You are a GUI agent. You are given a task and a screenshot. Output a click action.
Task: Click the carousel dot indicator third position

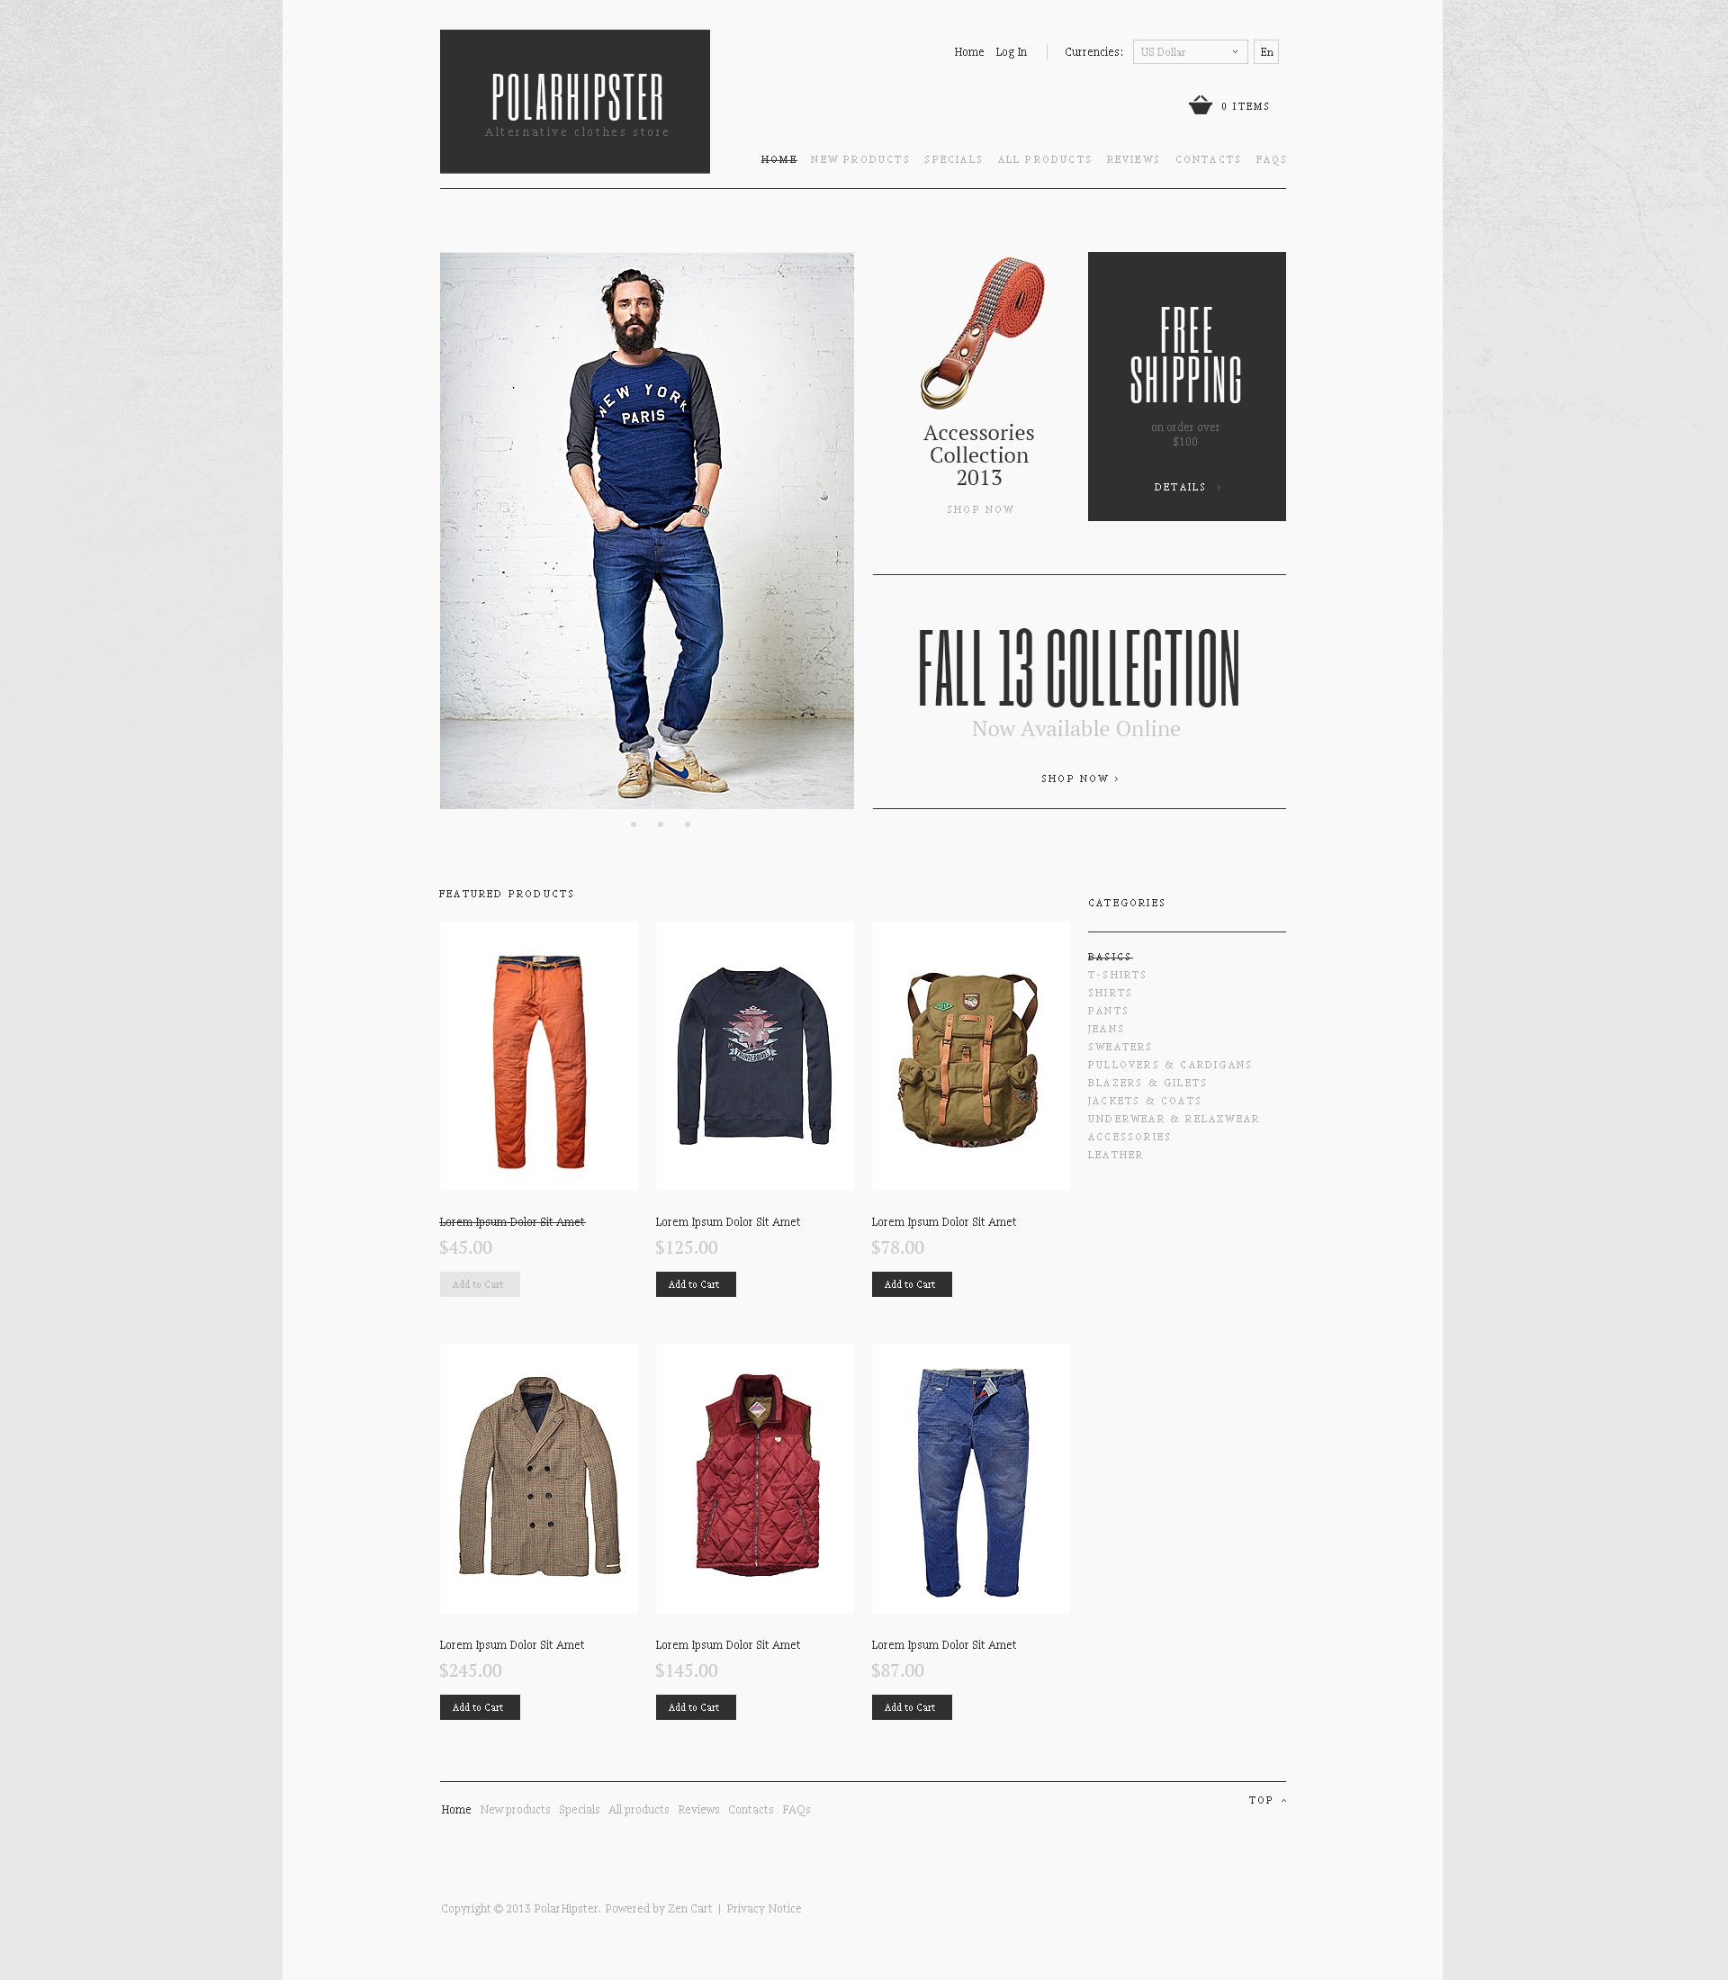click(x=686, y=823)
